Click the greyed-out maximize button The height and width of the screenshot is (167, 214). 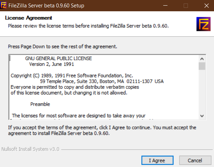185,6
